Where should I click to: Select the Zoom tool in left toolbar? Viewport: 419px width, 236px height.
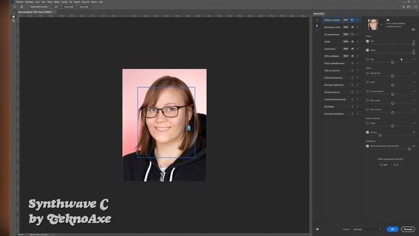tap(14, 20)
